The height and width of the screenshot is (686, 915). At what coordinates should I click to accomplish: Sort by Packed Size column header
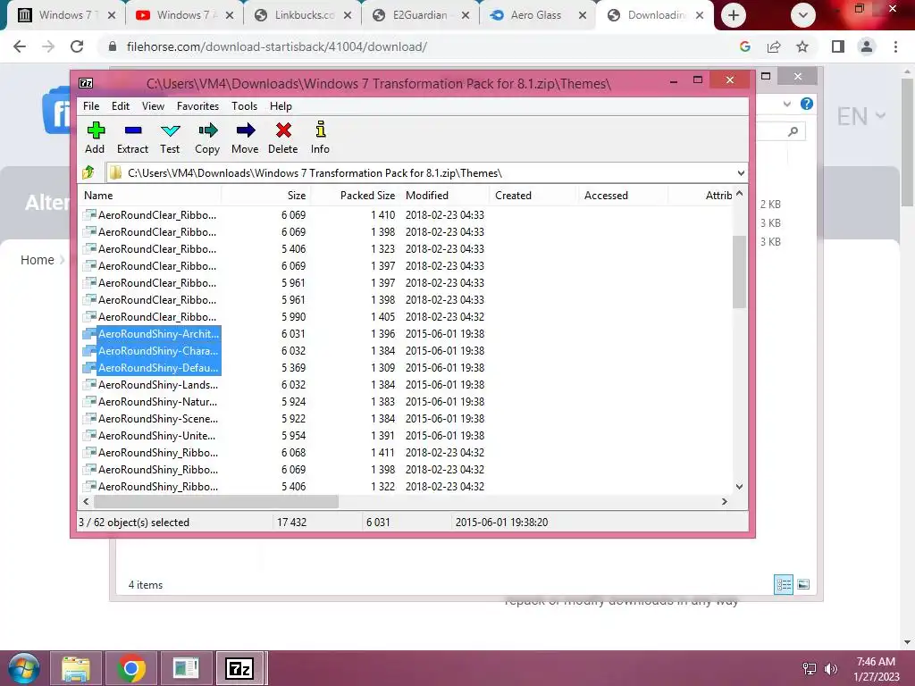click(x=356, y=196)
